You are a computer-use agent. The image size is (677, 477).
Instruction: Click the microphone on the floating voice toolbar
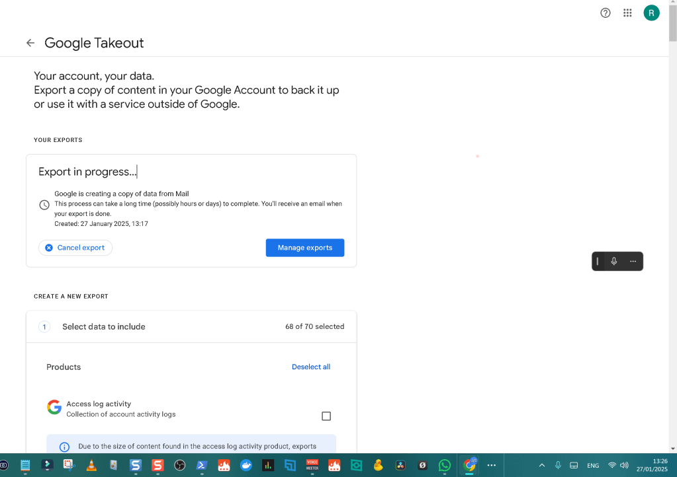(x=614, y=261)
